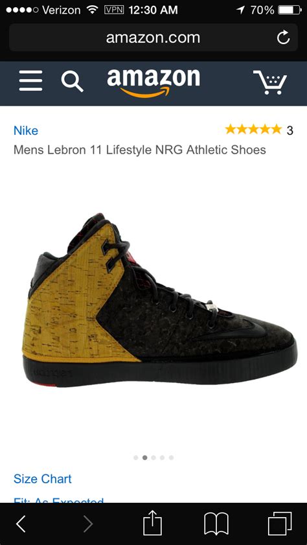The height and width of the screenshot is (545, 307).
Task: Tap the Amazon search magnifier icon
Action: point(73,81)
